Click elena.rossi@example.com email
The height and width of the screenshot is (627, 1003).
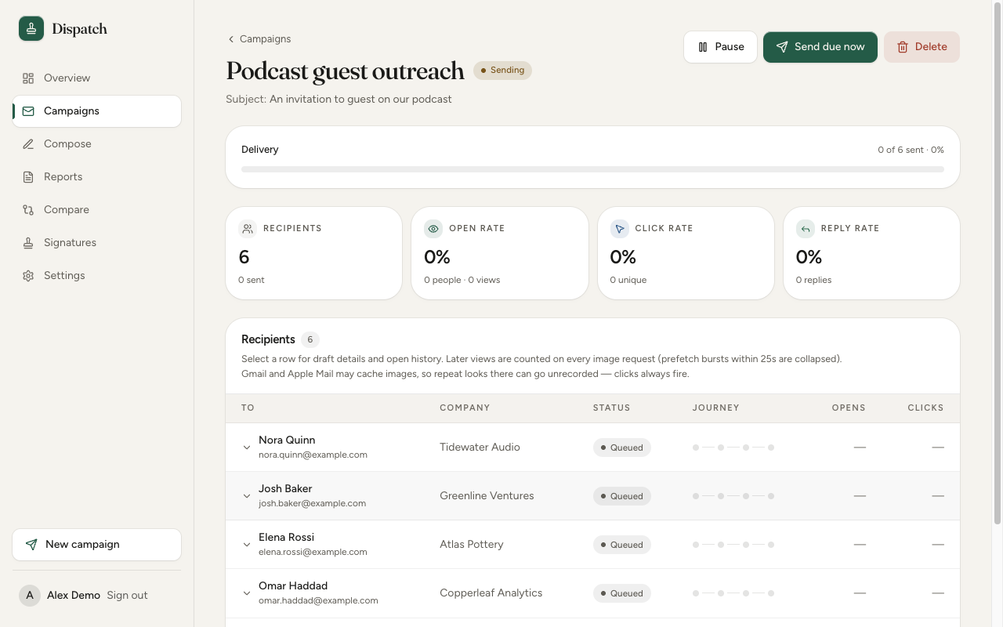pos(313,552)
